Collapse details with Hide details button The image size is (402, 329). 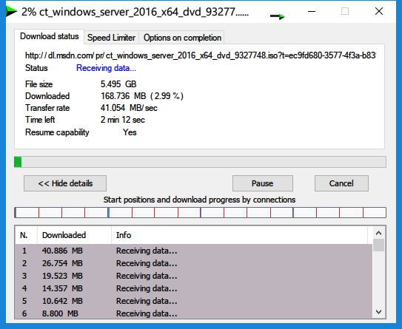pos(65,183)
